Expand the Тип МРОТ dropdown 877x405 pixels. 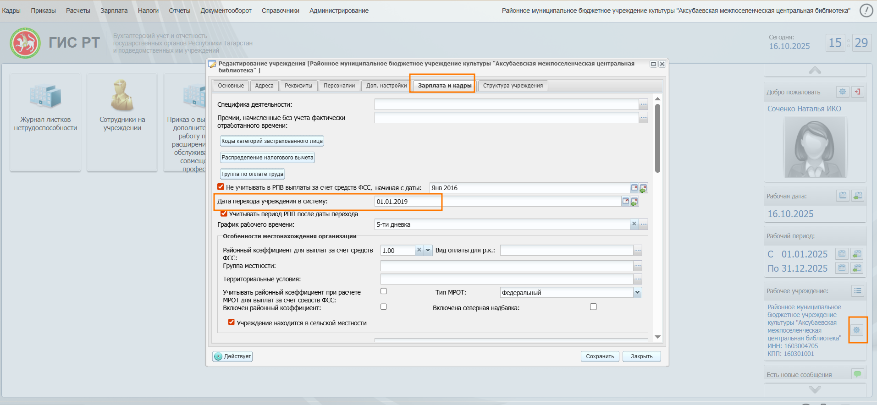[637, 292]
